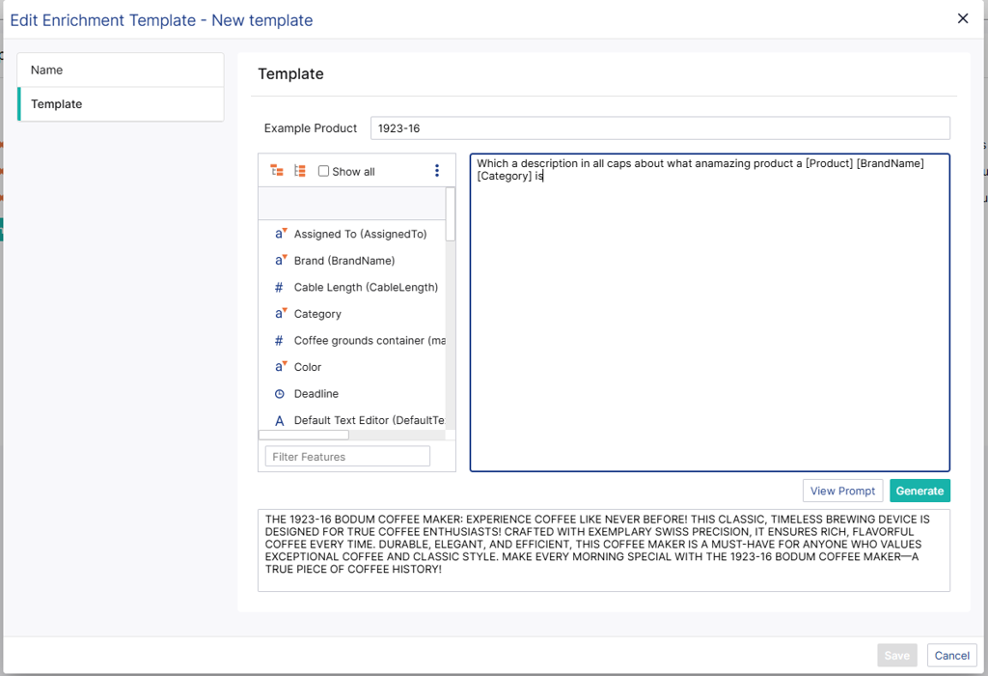
Task: Click inside the template prompt text area
Action: click(x=709, y=312)
